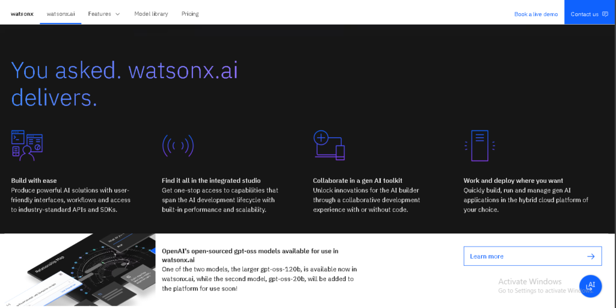Screen dimensions: 616x308
Task: Click the 'Build with ease' heading
Action: click(x=34, y=180)
